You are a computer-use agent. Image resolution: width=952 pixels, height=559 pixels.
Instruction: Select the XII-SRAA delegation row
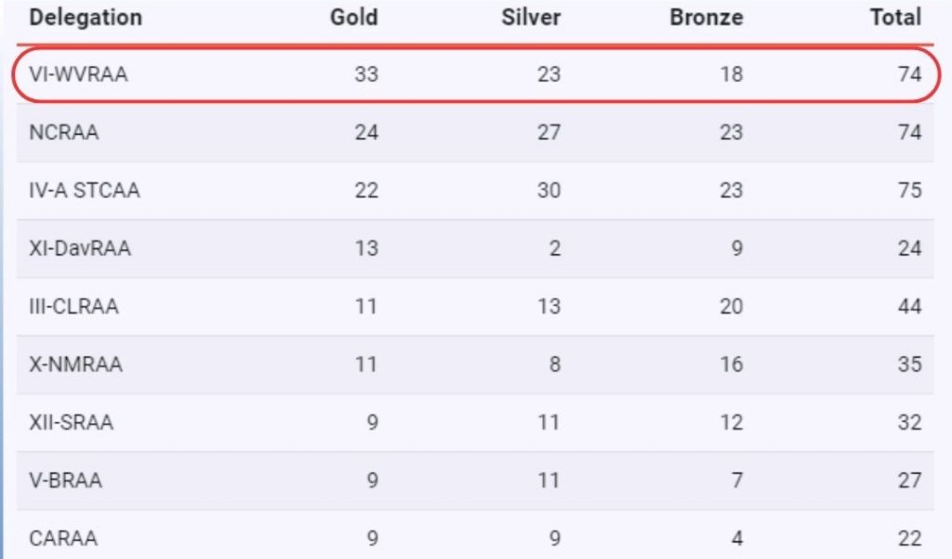coord(475,422)
